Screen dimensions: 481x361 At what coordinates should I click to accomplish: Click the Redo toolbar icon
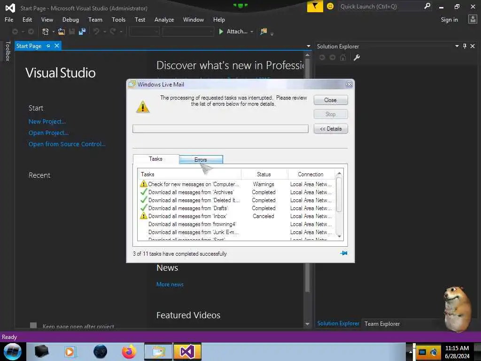pyautogui.click(x=113, y=31)
